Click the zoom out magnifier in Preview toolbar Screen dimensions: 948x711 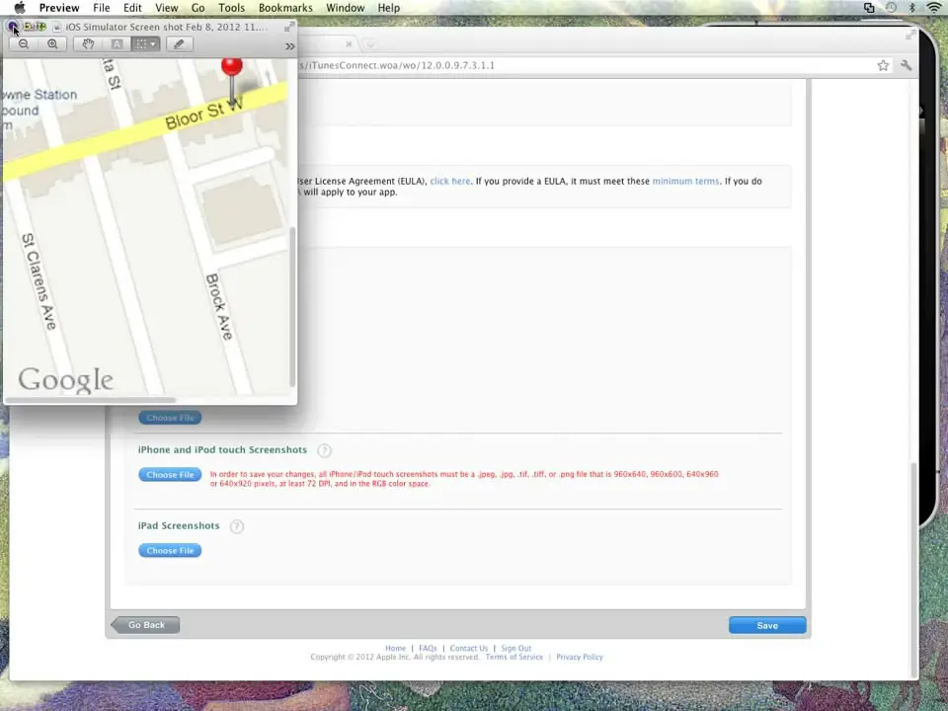[x=24, y=44]
